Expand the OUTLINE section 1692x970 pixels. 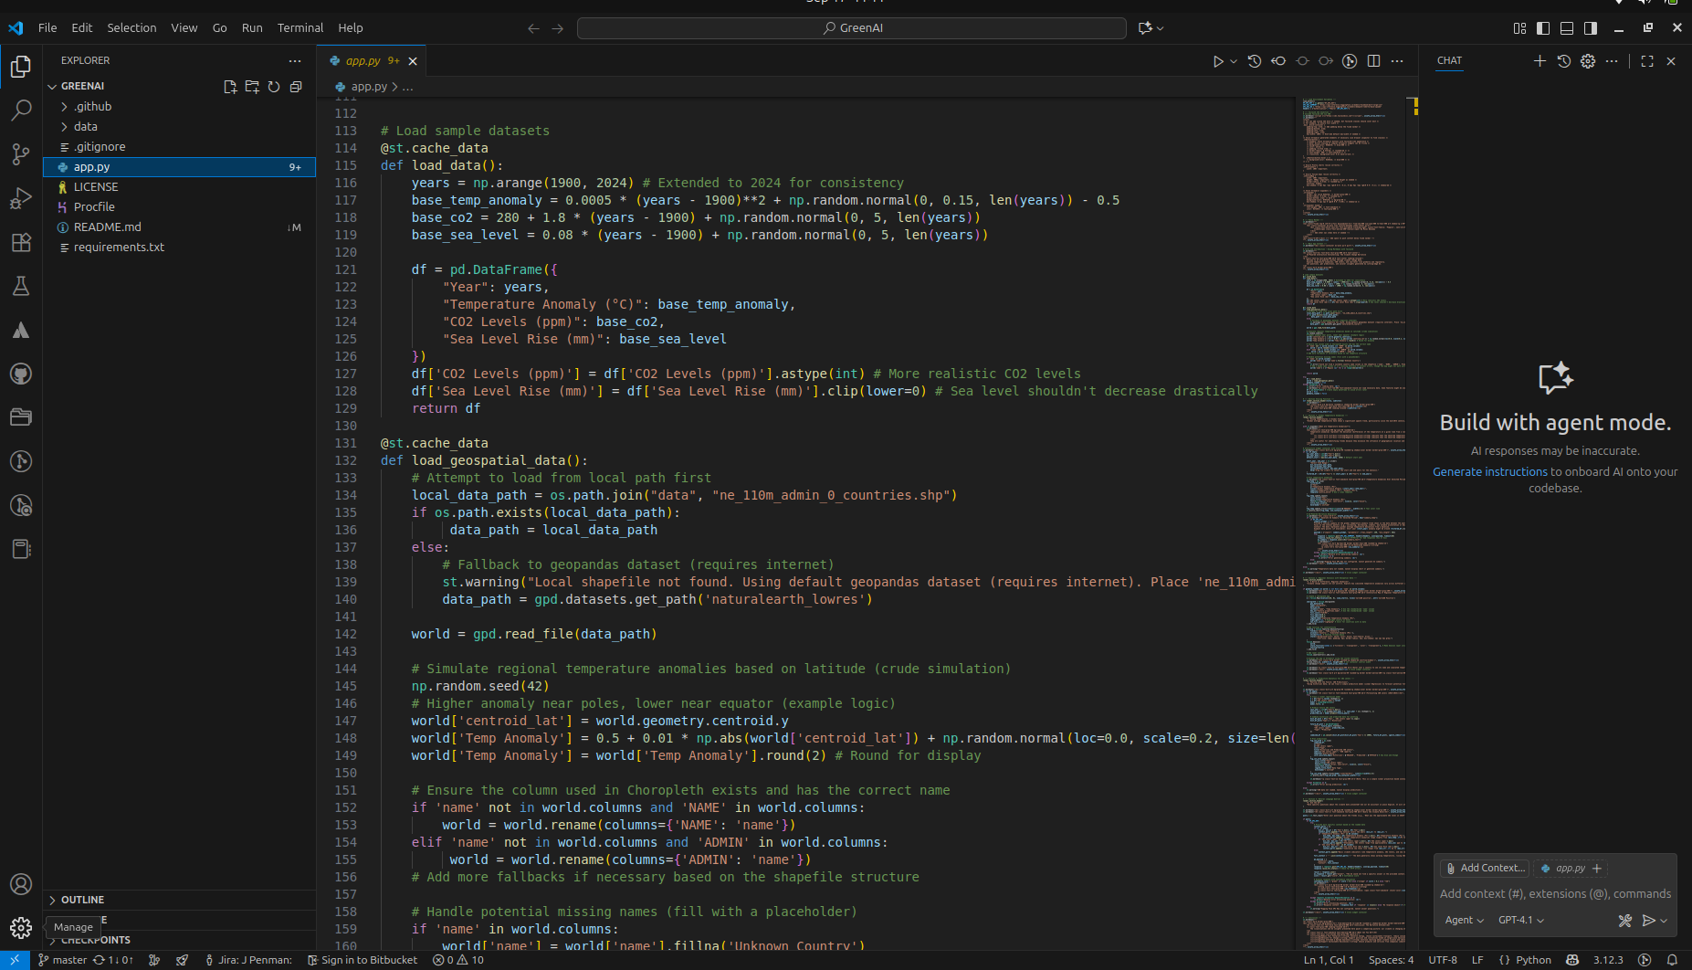(x=82, y=900)
